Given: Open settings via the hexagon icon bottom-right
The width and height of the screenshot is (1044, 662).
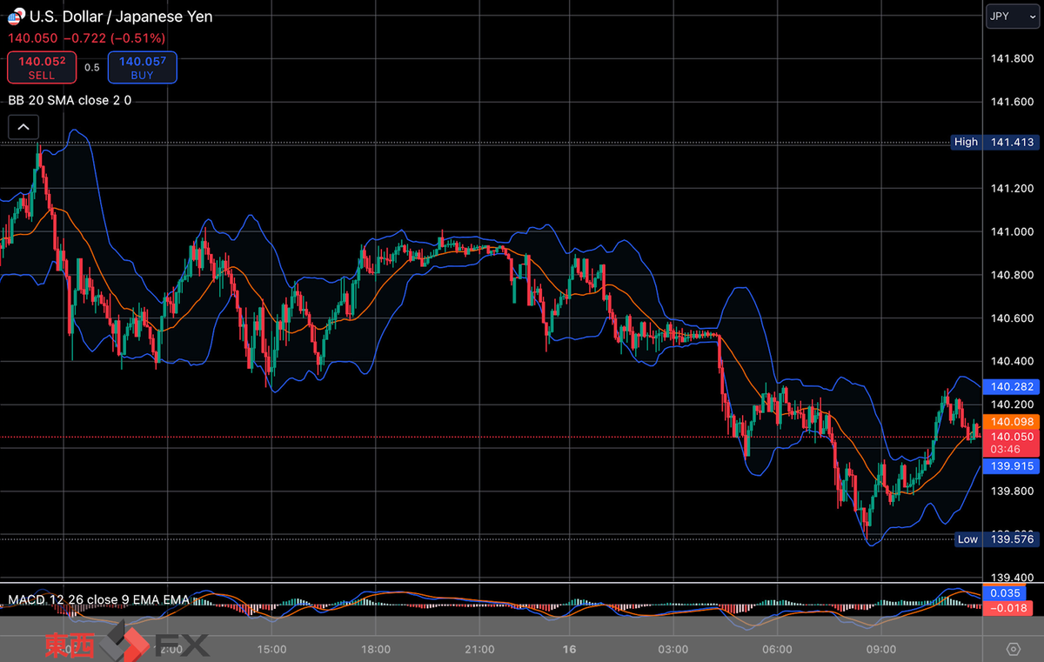Looking at the screenshot, I should (x=1013, y=649).
